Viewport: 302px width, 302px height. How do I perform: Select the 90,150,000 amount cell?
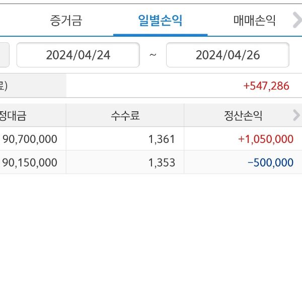[30, 163]
